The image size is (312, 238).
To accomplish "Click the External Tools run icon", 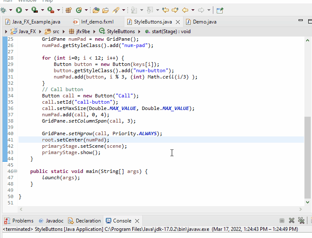I will point(50,10).
